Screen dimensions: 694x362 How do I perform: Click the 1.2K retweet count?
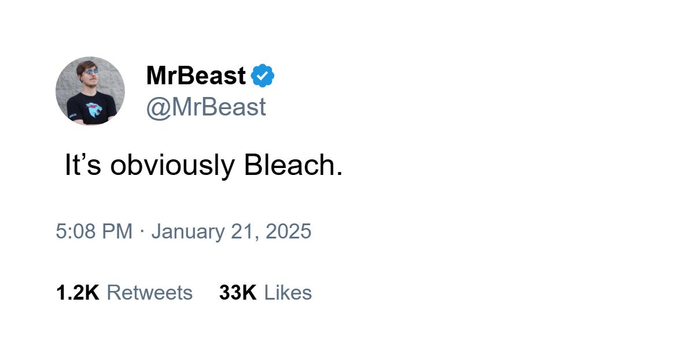77,293
